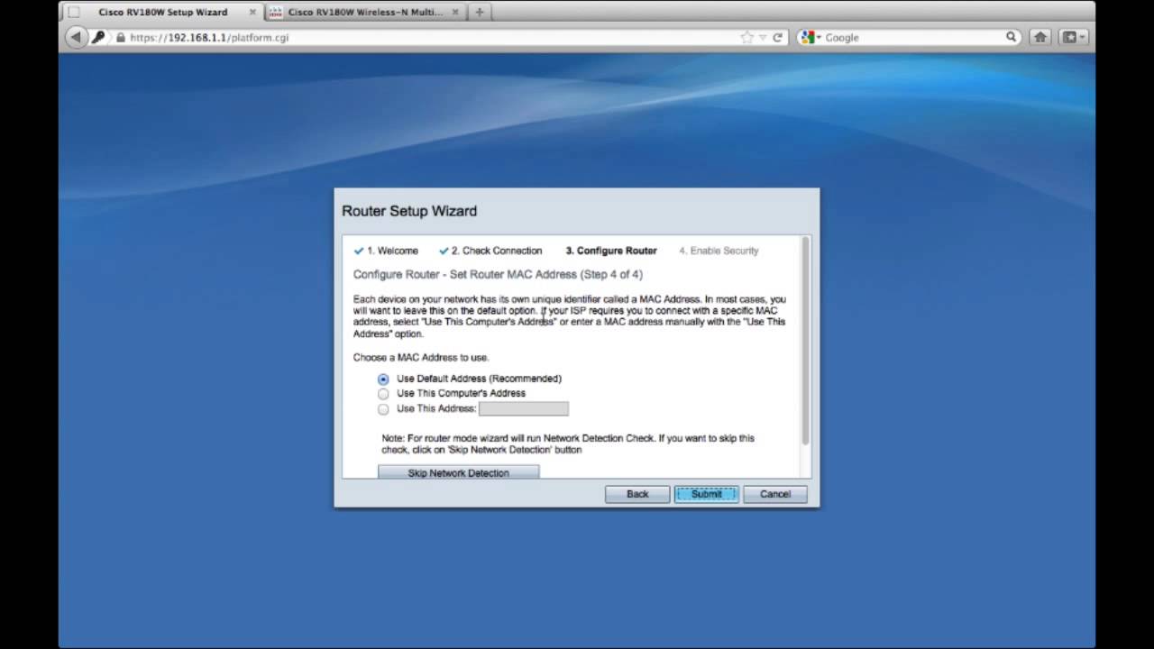Bookmark this page with the star icon

pyautogui.click(x=746, y=37)
